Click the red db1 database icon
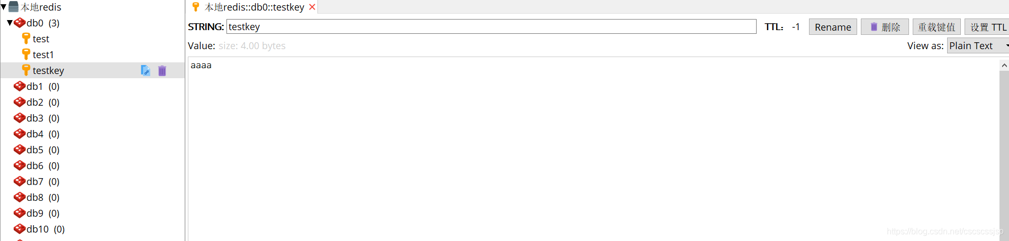 pyautogui.click(x=20, y=86)
